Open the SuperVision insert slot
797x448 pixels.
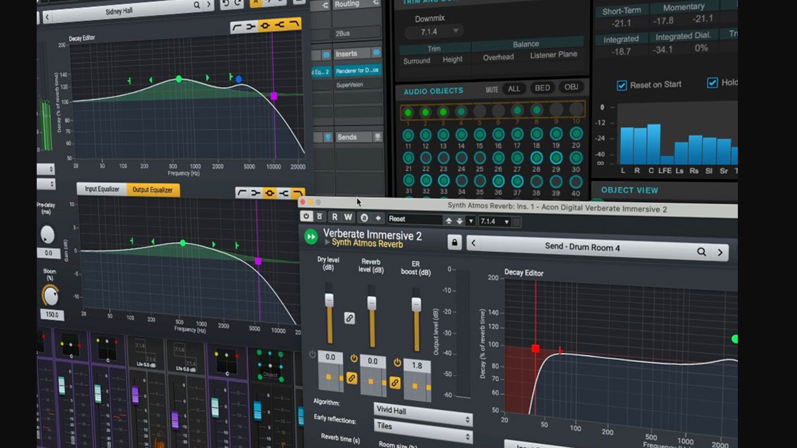pyautogui.click(x=357, y=85)
